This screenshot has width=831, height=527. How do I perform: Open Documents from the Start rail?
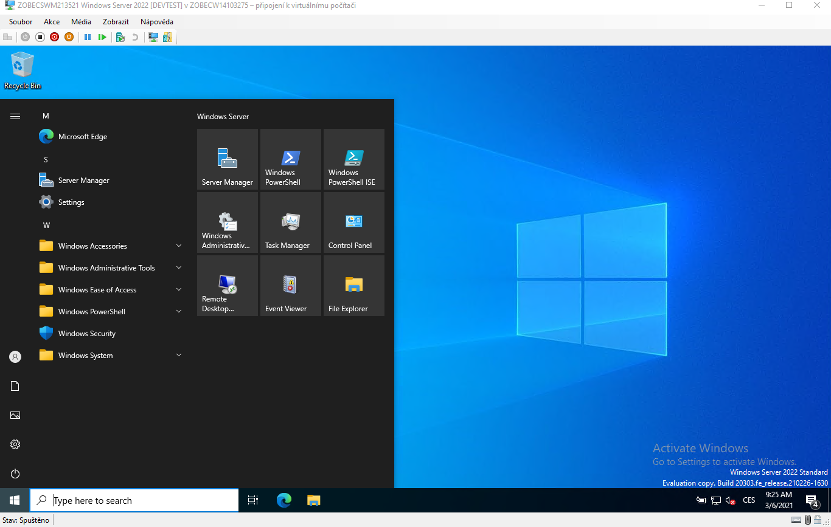[x=15, y=386]
